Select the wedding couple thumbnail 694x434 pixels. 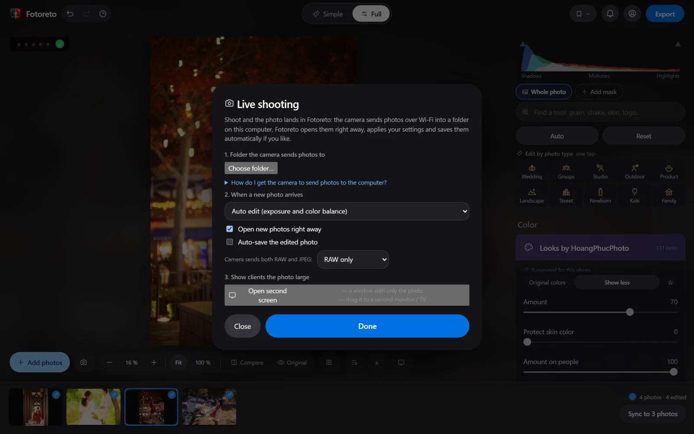coord(93,407)
